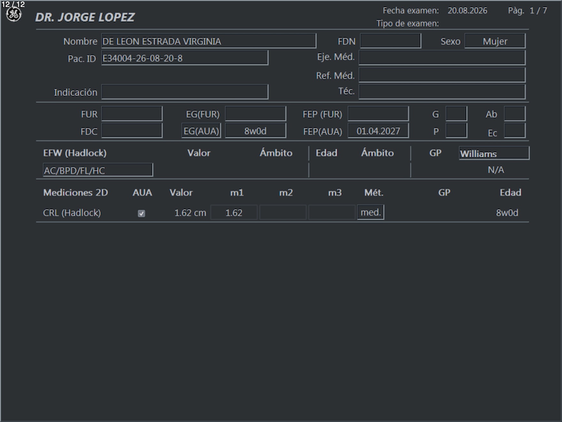Click the med. method button
Viewport: 562px width, 422px height.
coord(370,212)
